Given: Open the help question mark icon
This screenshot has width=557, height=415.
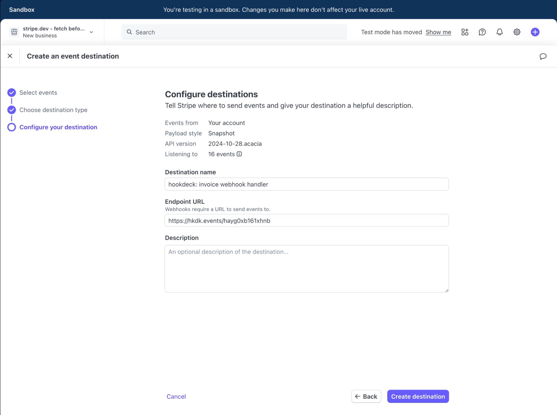Looking at the screenshot, I should click(482, 32).
